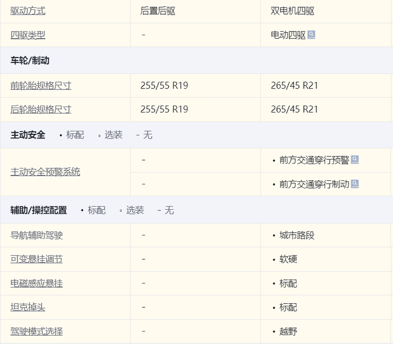Click the 可变悬挂调节 link
The image size is (393, 344).
(x=37, y=259)
